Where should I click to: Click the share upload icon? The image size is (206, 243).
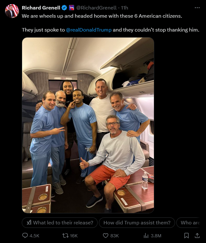[197, 235]
